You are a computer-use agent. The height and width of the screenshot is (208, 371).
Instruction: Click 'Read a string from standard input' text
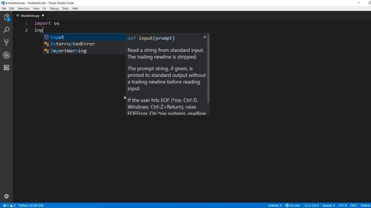165,50
